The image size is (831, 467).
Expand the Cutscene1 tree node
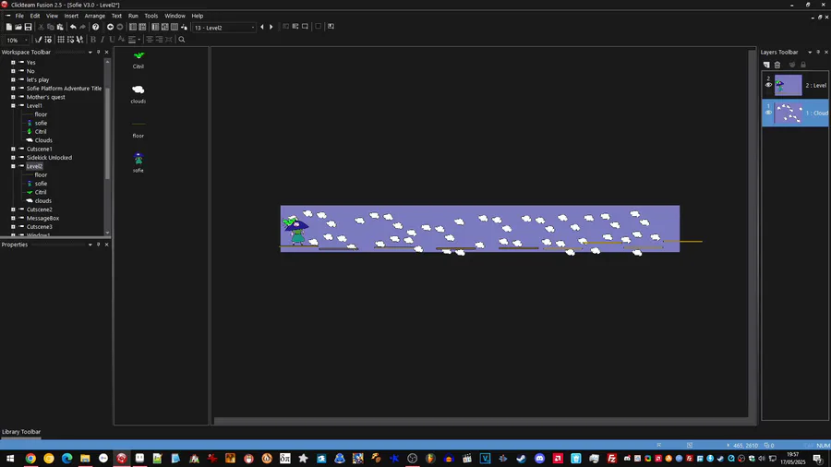(13, 150)
